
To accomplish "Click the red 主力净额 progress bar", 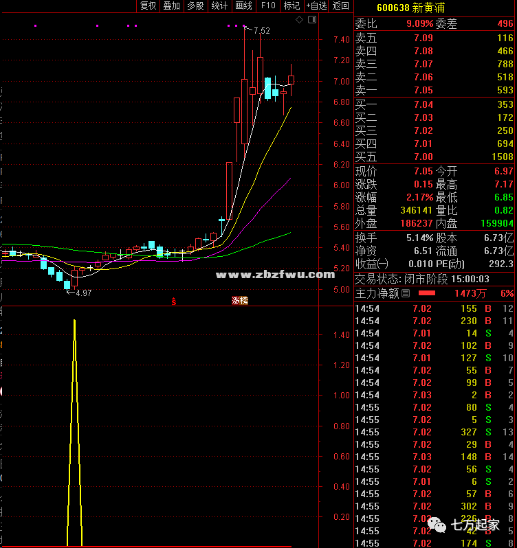I will coord(427,293).
